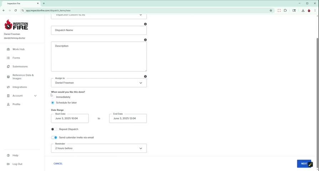Go back in browser

[4, 11]
